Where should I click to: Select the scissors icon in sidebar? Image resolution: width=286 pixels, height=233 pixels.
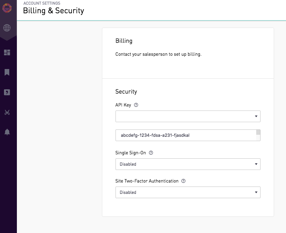click(x=7, y=112)
